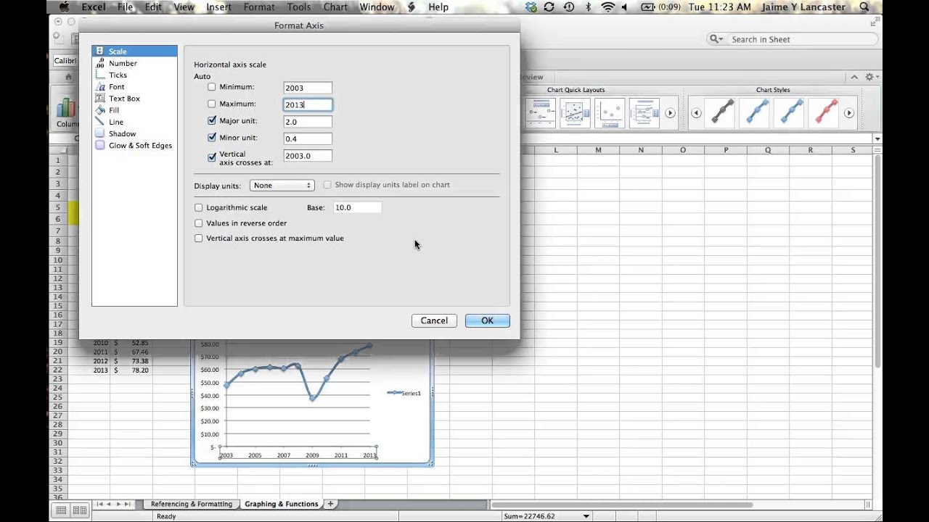
Task: Click the Major unit field
Action: point(308,122)
